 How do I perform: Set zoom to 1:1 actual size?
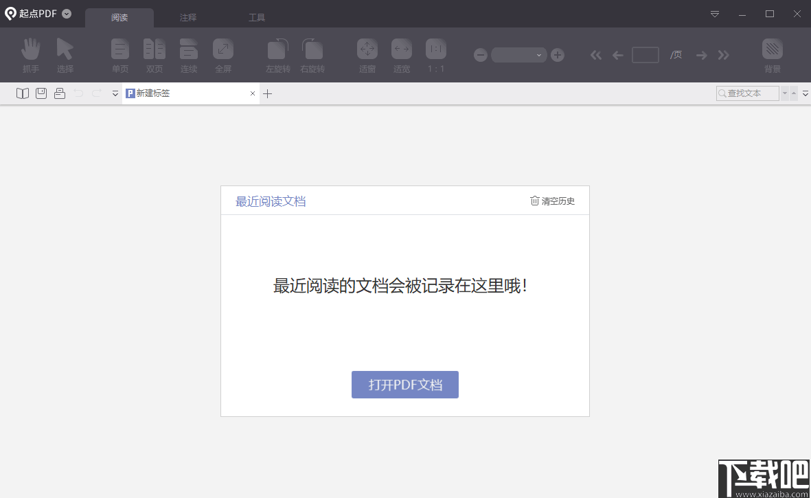(x=435, y=55)
